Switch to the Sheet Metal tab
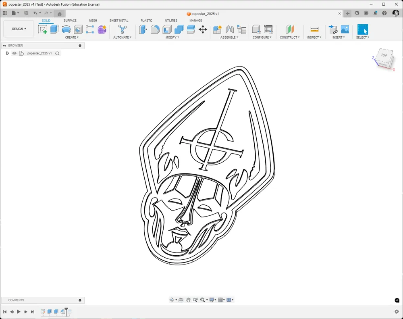Viewport: 403px width, 319px height. [119, 21]
